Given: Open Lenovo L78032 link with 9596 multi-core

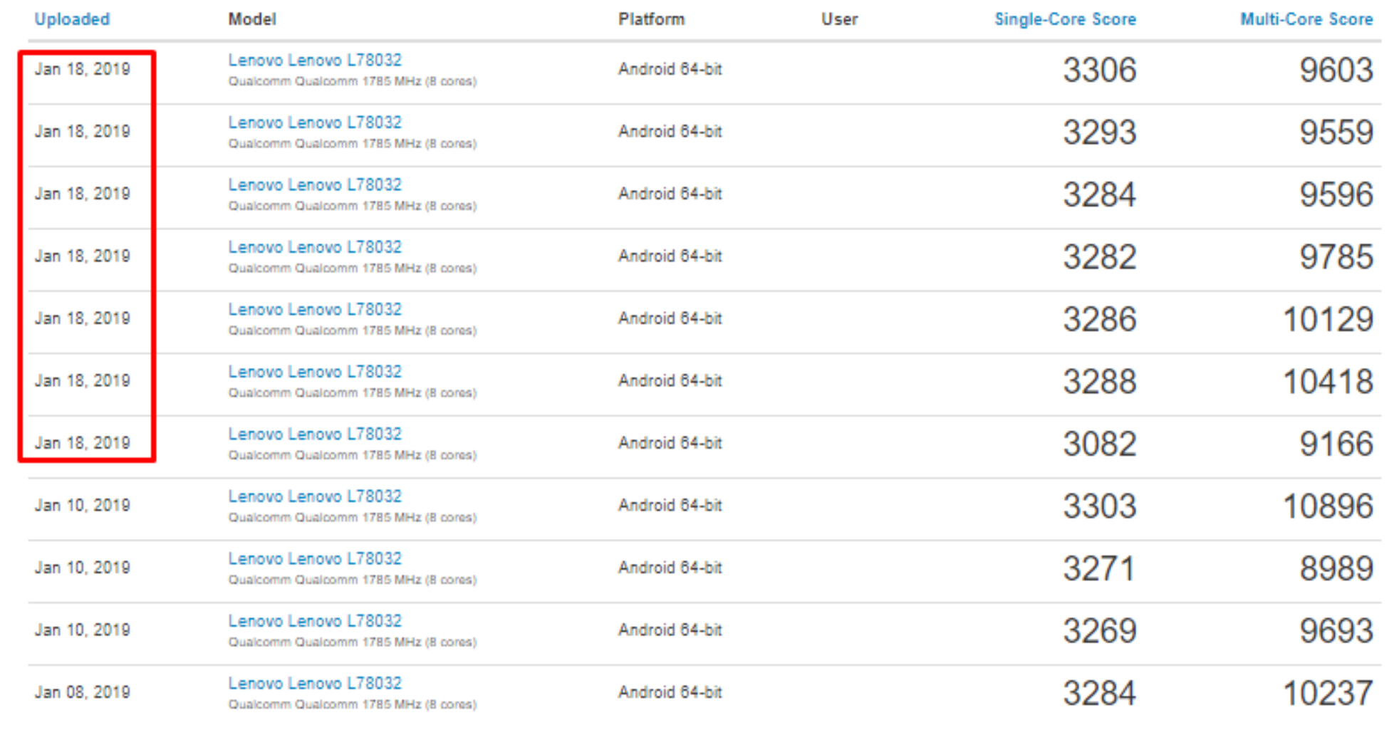Looking at the screenshot, I should click(x=315, y=184).
